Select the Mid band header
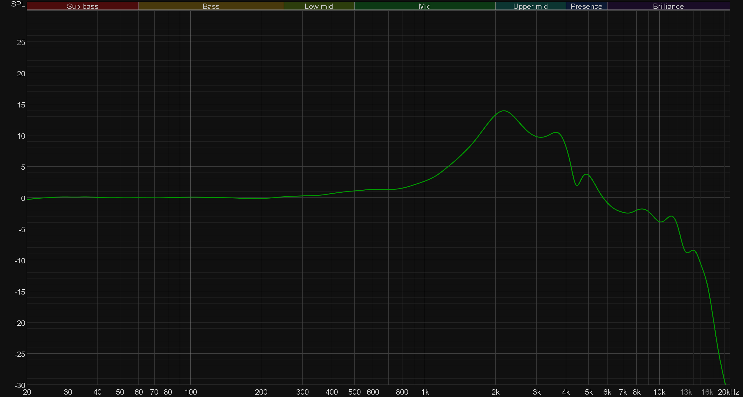The height and width of the screenshot is (397, 743). 424,6
